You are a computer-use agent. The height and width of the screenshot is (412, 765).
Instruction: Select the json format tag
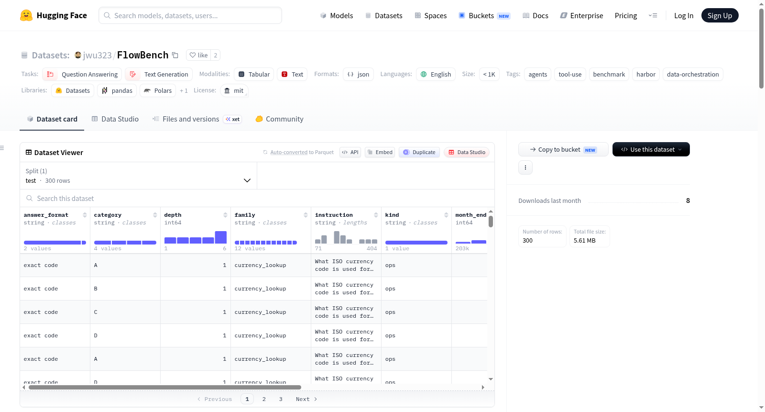click(x=358, y=74)
